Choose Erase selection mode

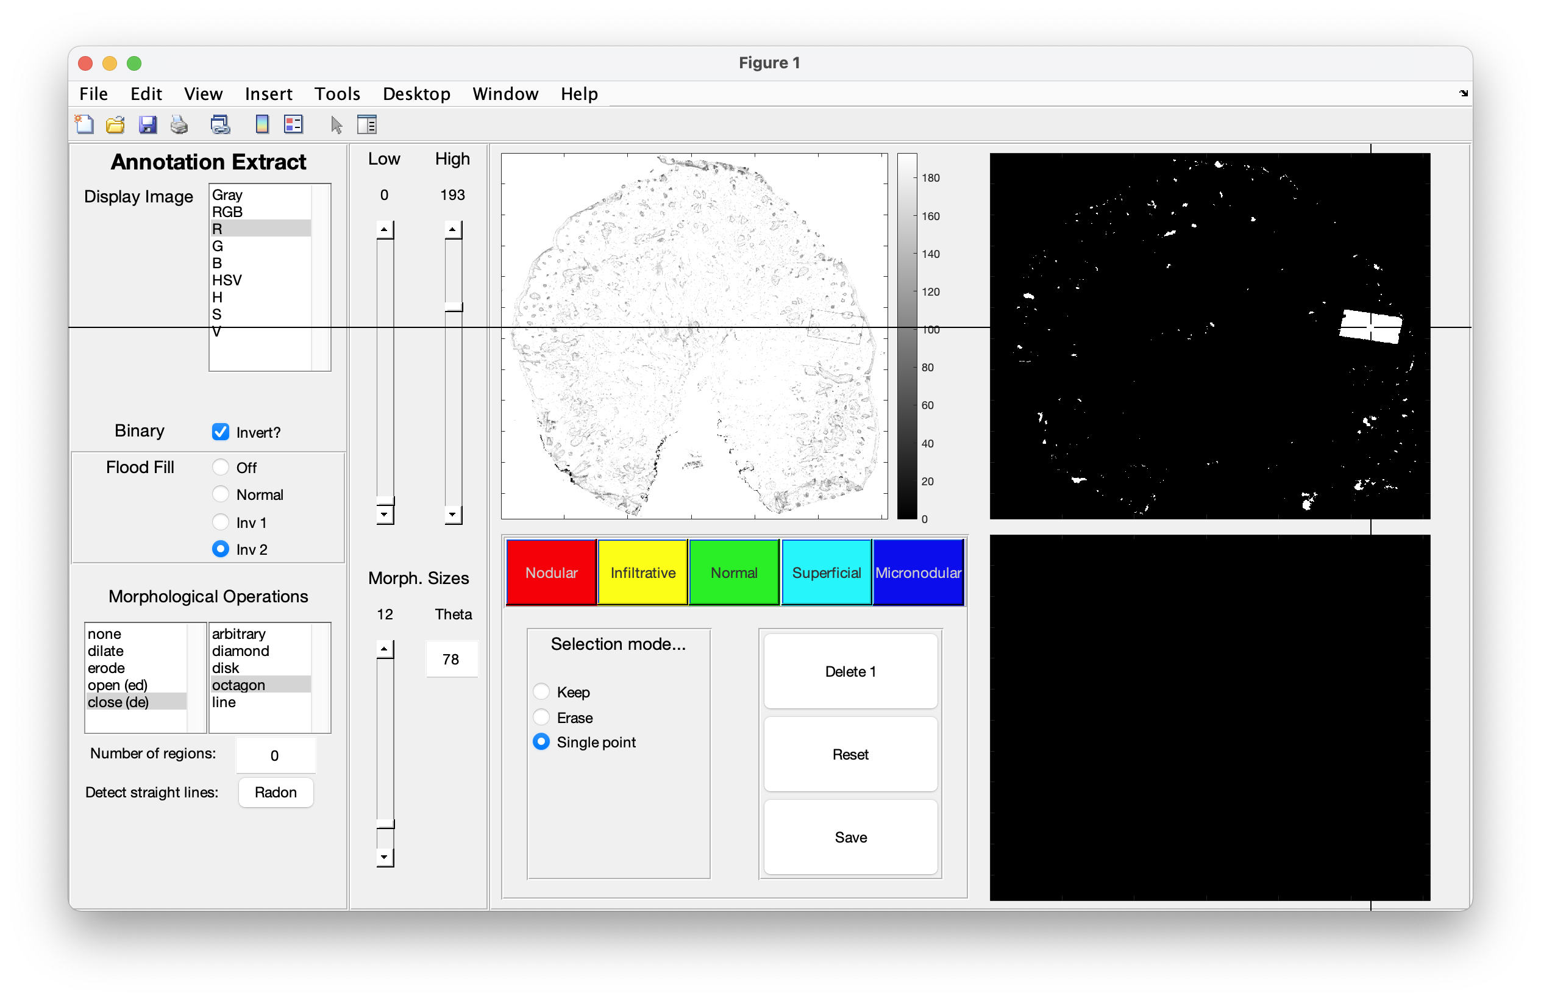pyautogui.click(x=541, y=718)
